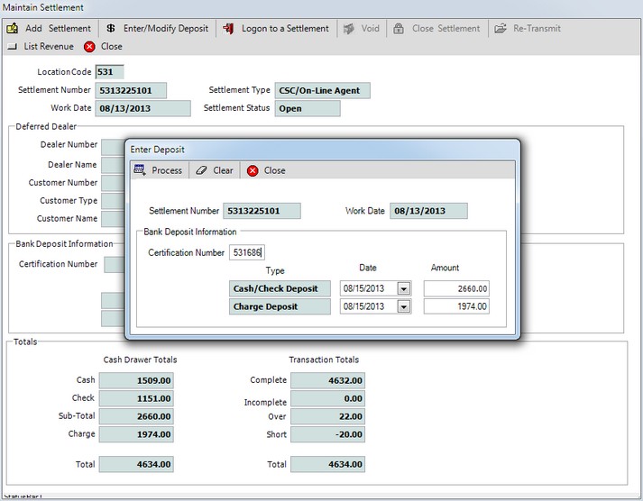Click Cash drawer total 1509.00
643x501 pixels.
(136, 380)
